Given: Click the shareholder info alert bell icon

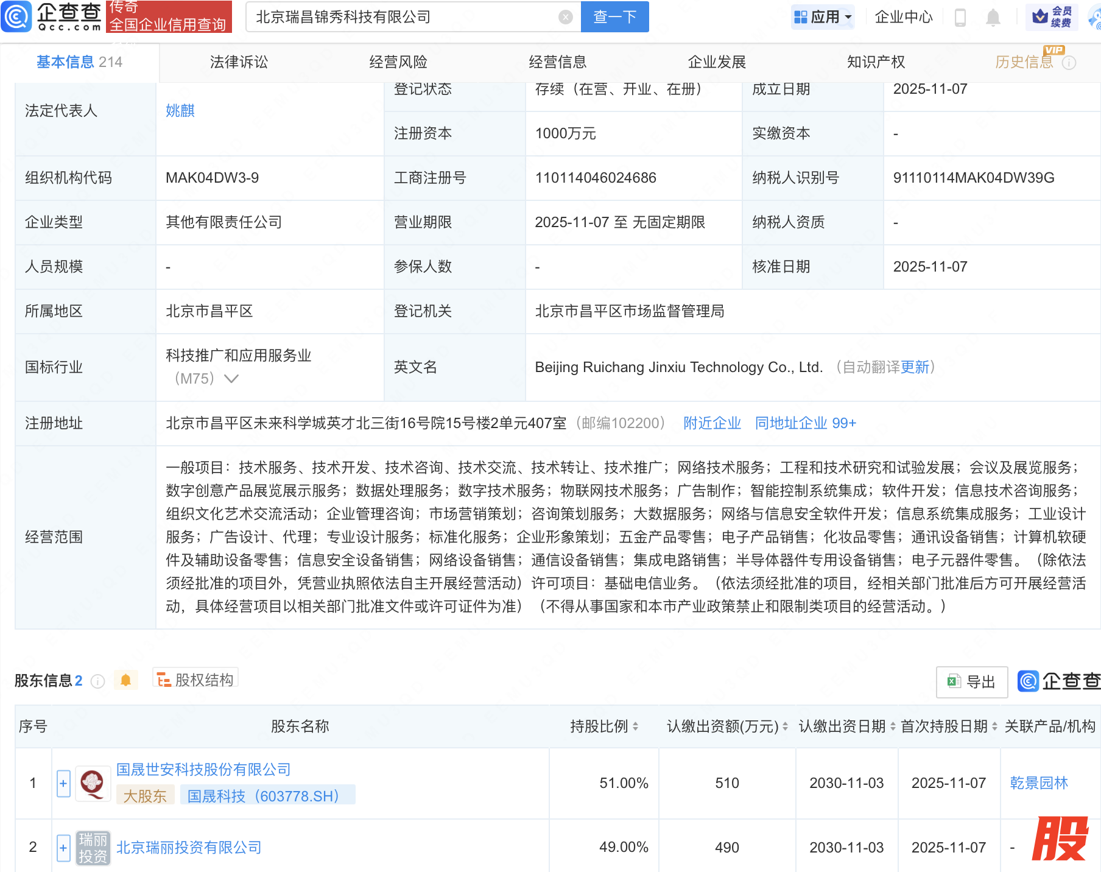Looking at the screenshot, I should [x=125, y=680].
